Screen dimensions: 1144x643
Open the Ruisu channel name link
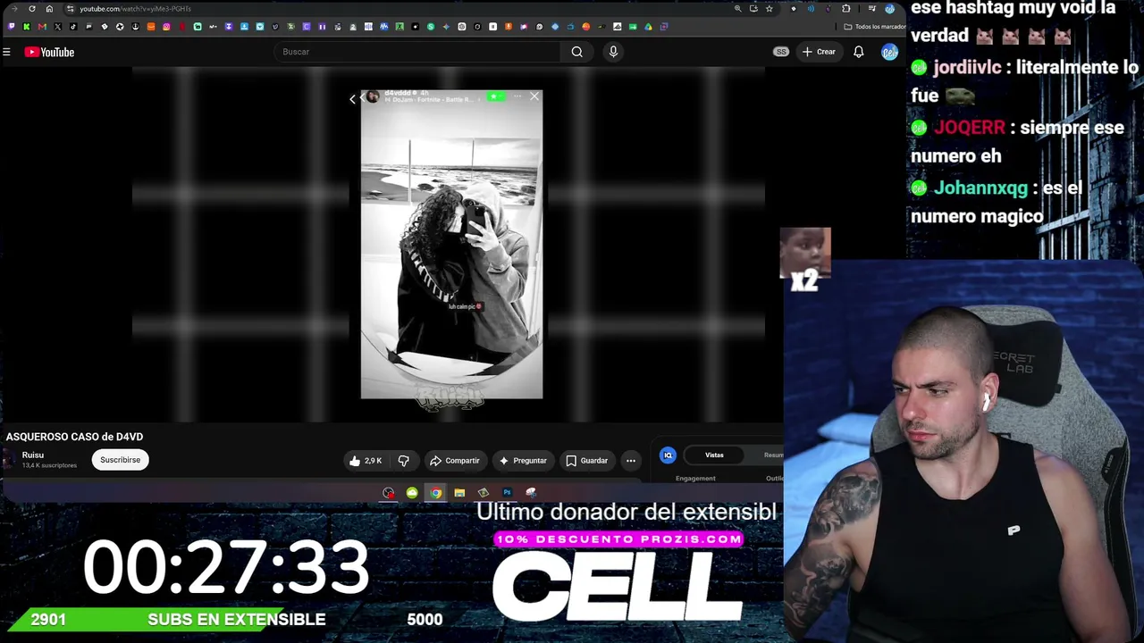(x=33, y=455)
